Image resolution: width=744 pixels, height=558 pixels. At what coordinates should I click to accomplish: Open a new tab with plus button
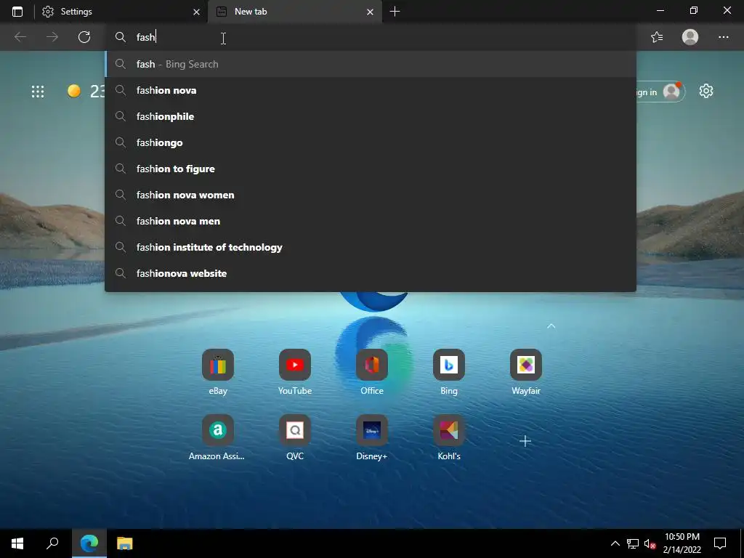395,12
